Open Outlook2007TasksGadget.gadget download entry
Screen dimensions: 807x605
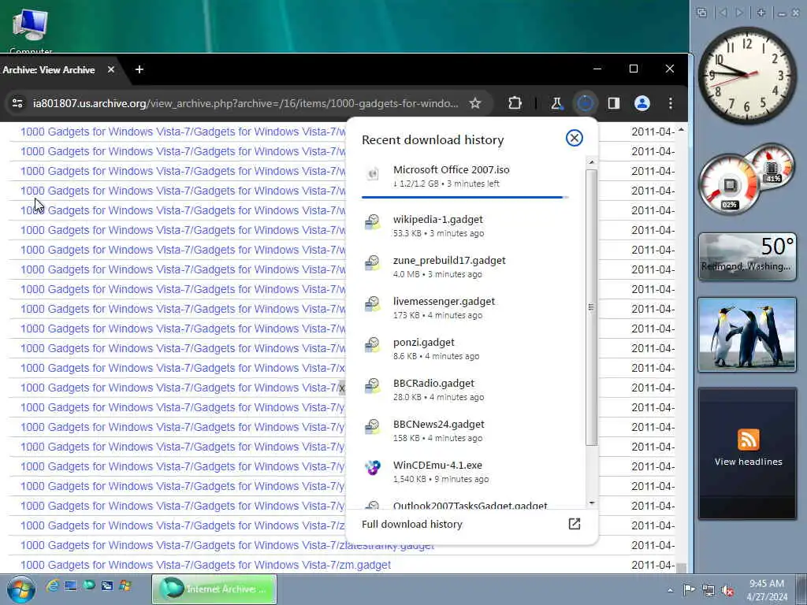465,504
